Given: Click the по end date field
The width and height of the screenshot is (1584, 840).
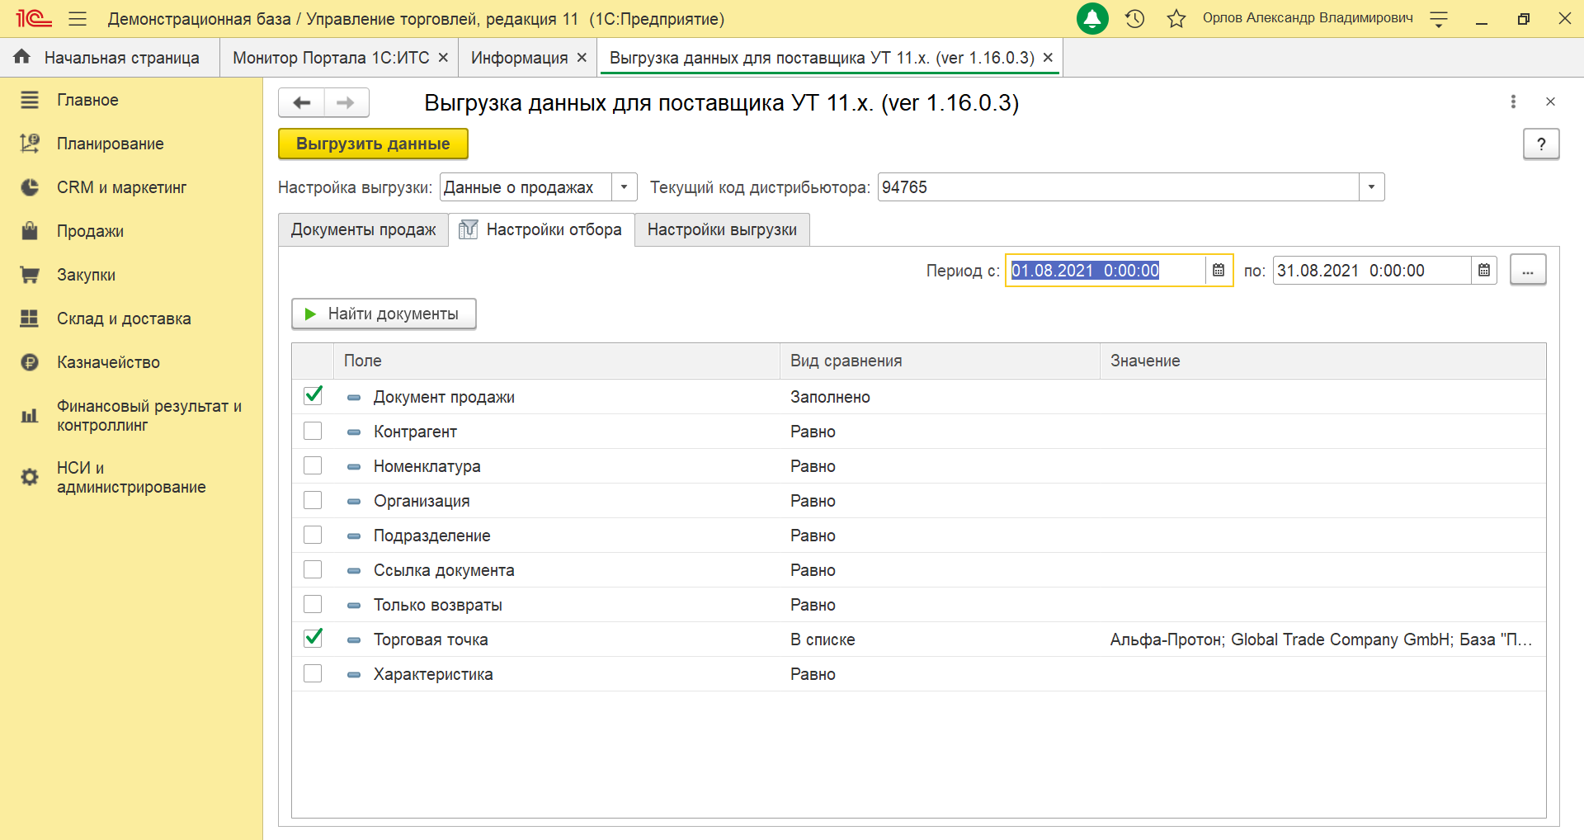Looking at the screenshot, I should point(1372,271).
